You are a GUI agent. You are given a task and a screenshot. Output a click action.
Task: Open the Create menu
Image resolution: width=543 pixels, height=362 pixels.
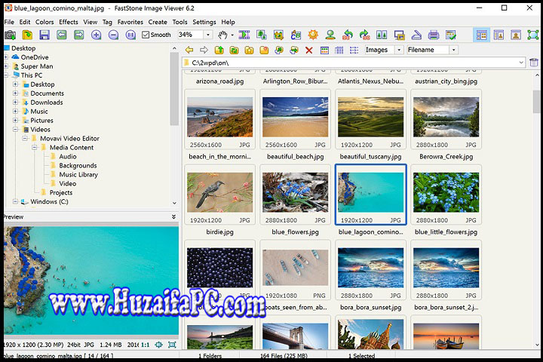pyautogui.click(x=158, y=22)
